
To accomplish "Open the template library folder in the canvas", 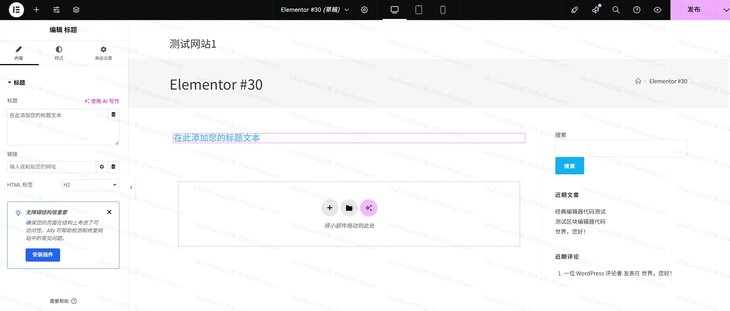I will (x=349, y=208).
